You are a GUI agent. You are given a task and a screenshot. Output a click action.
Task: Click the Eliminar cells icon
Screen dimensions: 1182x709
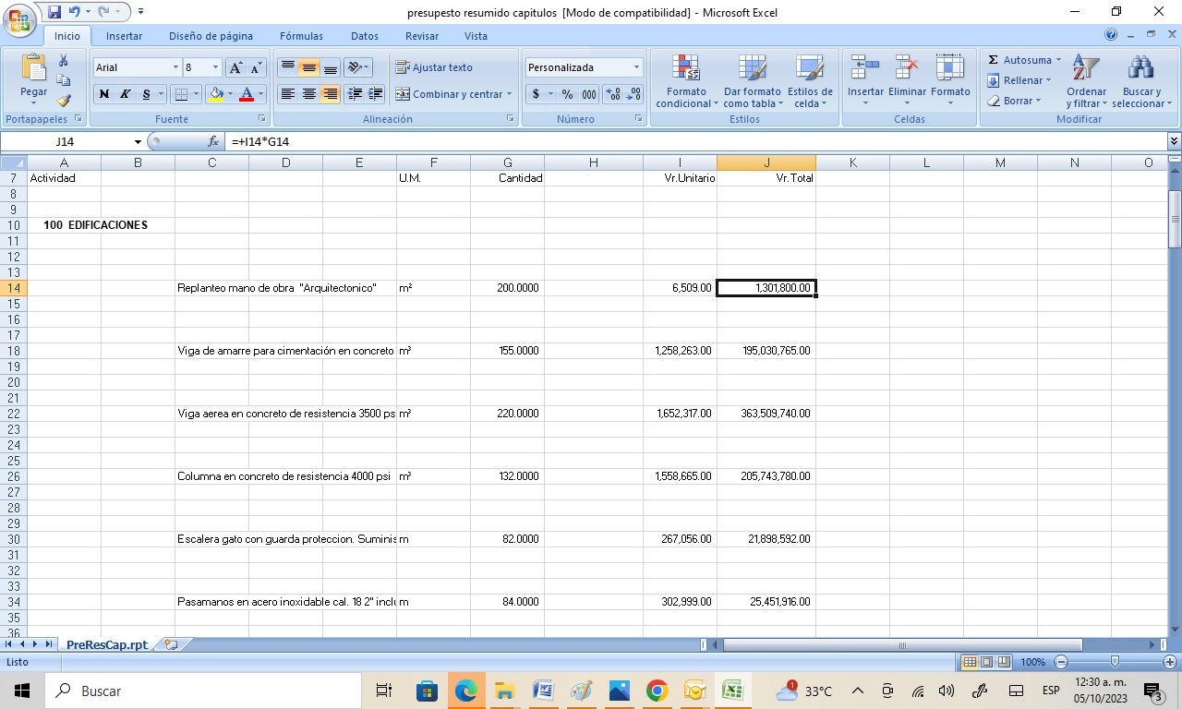[907, 68]
